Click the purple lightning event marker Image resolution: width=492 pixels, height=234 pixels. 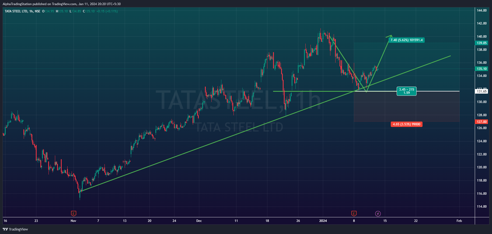tap(378, 214)
